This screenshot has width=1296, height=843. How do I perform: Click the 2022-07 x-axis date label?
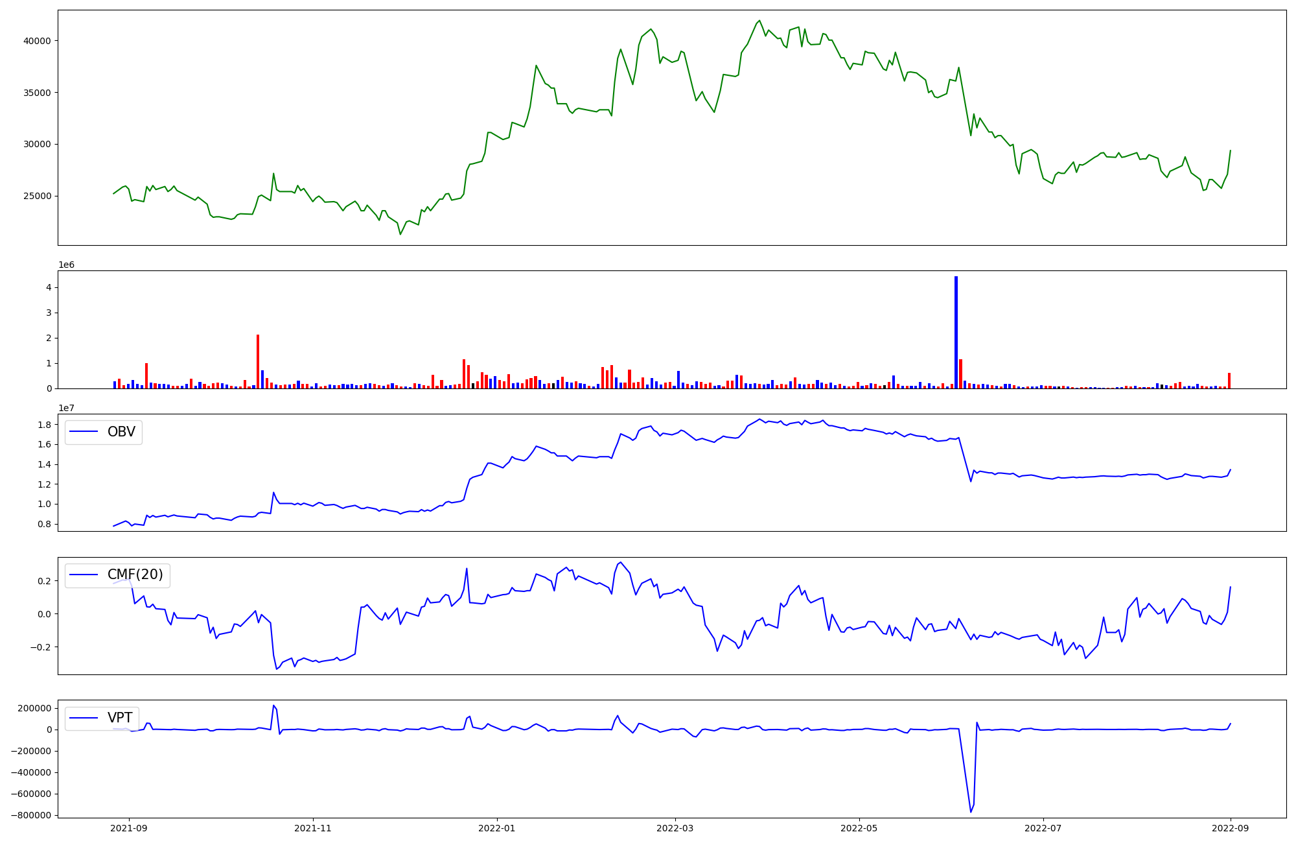click(1043, 828)
